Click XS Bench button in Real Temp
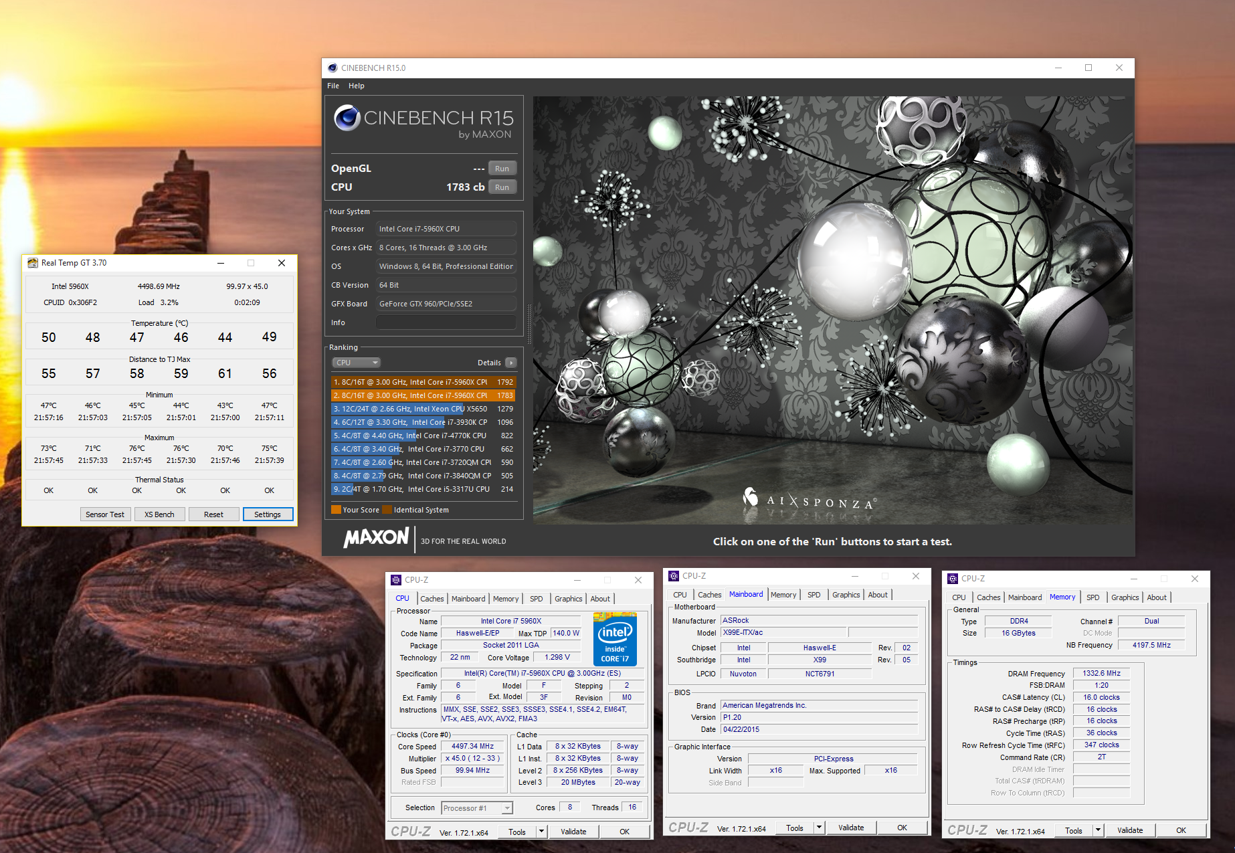1235x853 pixels. click(x=159, y=514)
